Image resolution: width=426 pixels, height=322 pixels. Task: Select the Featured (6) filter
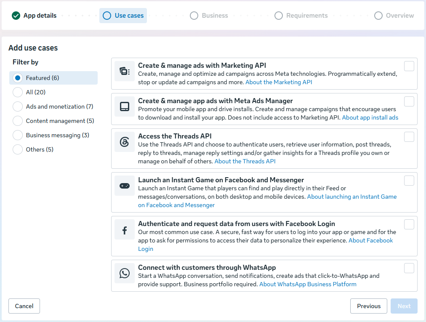click(53, 78)
